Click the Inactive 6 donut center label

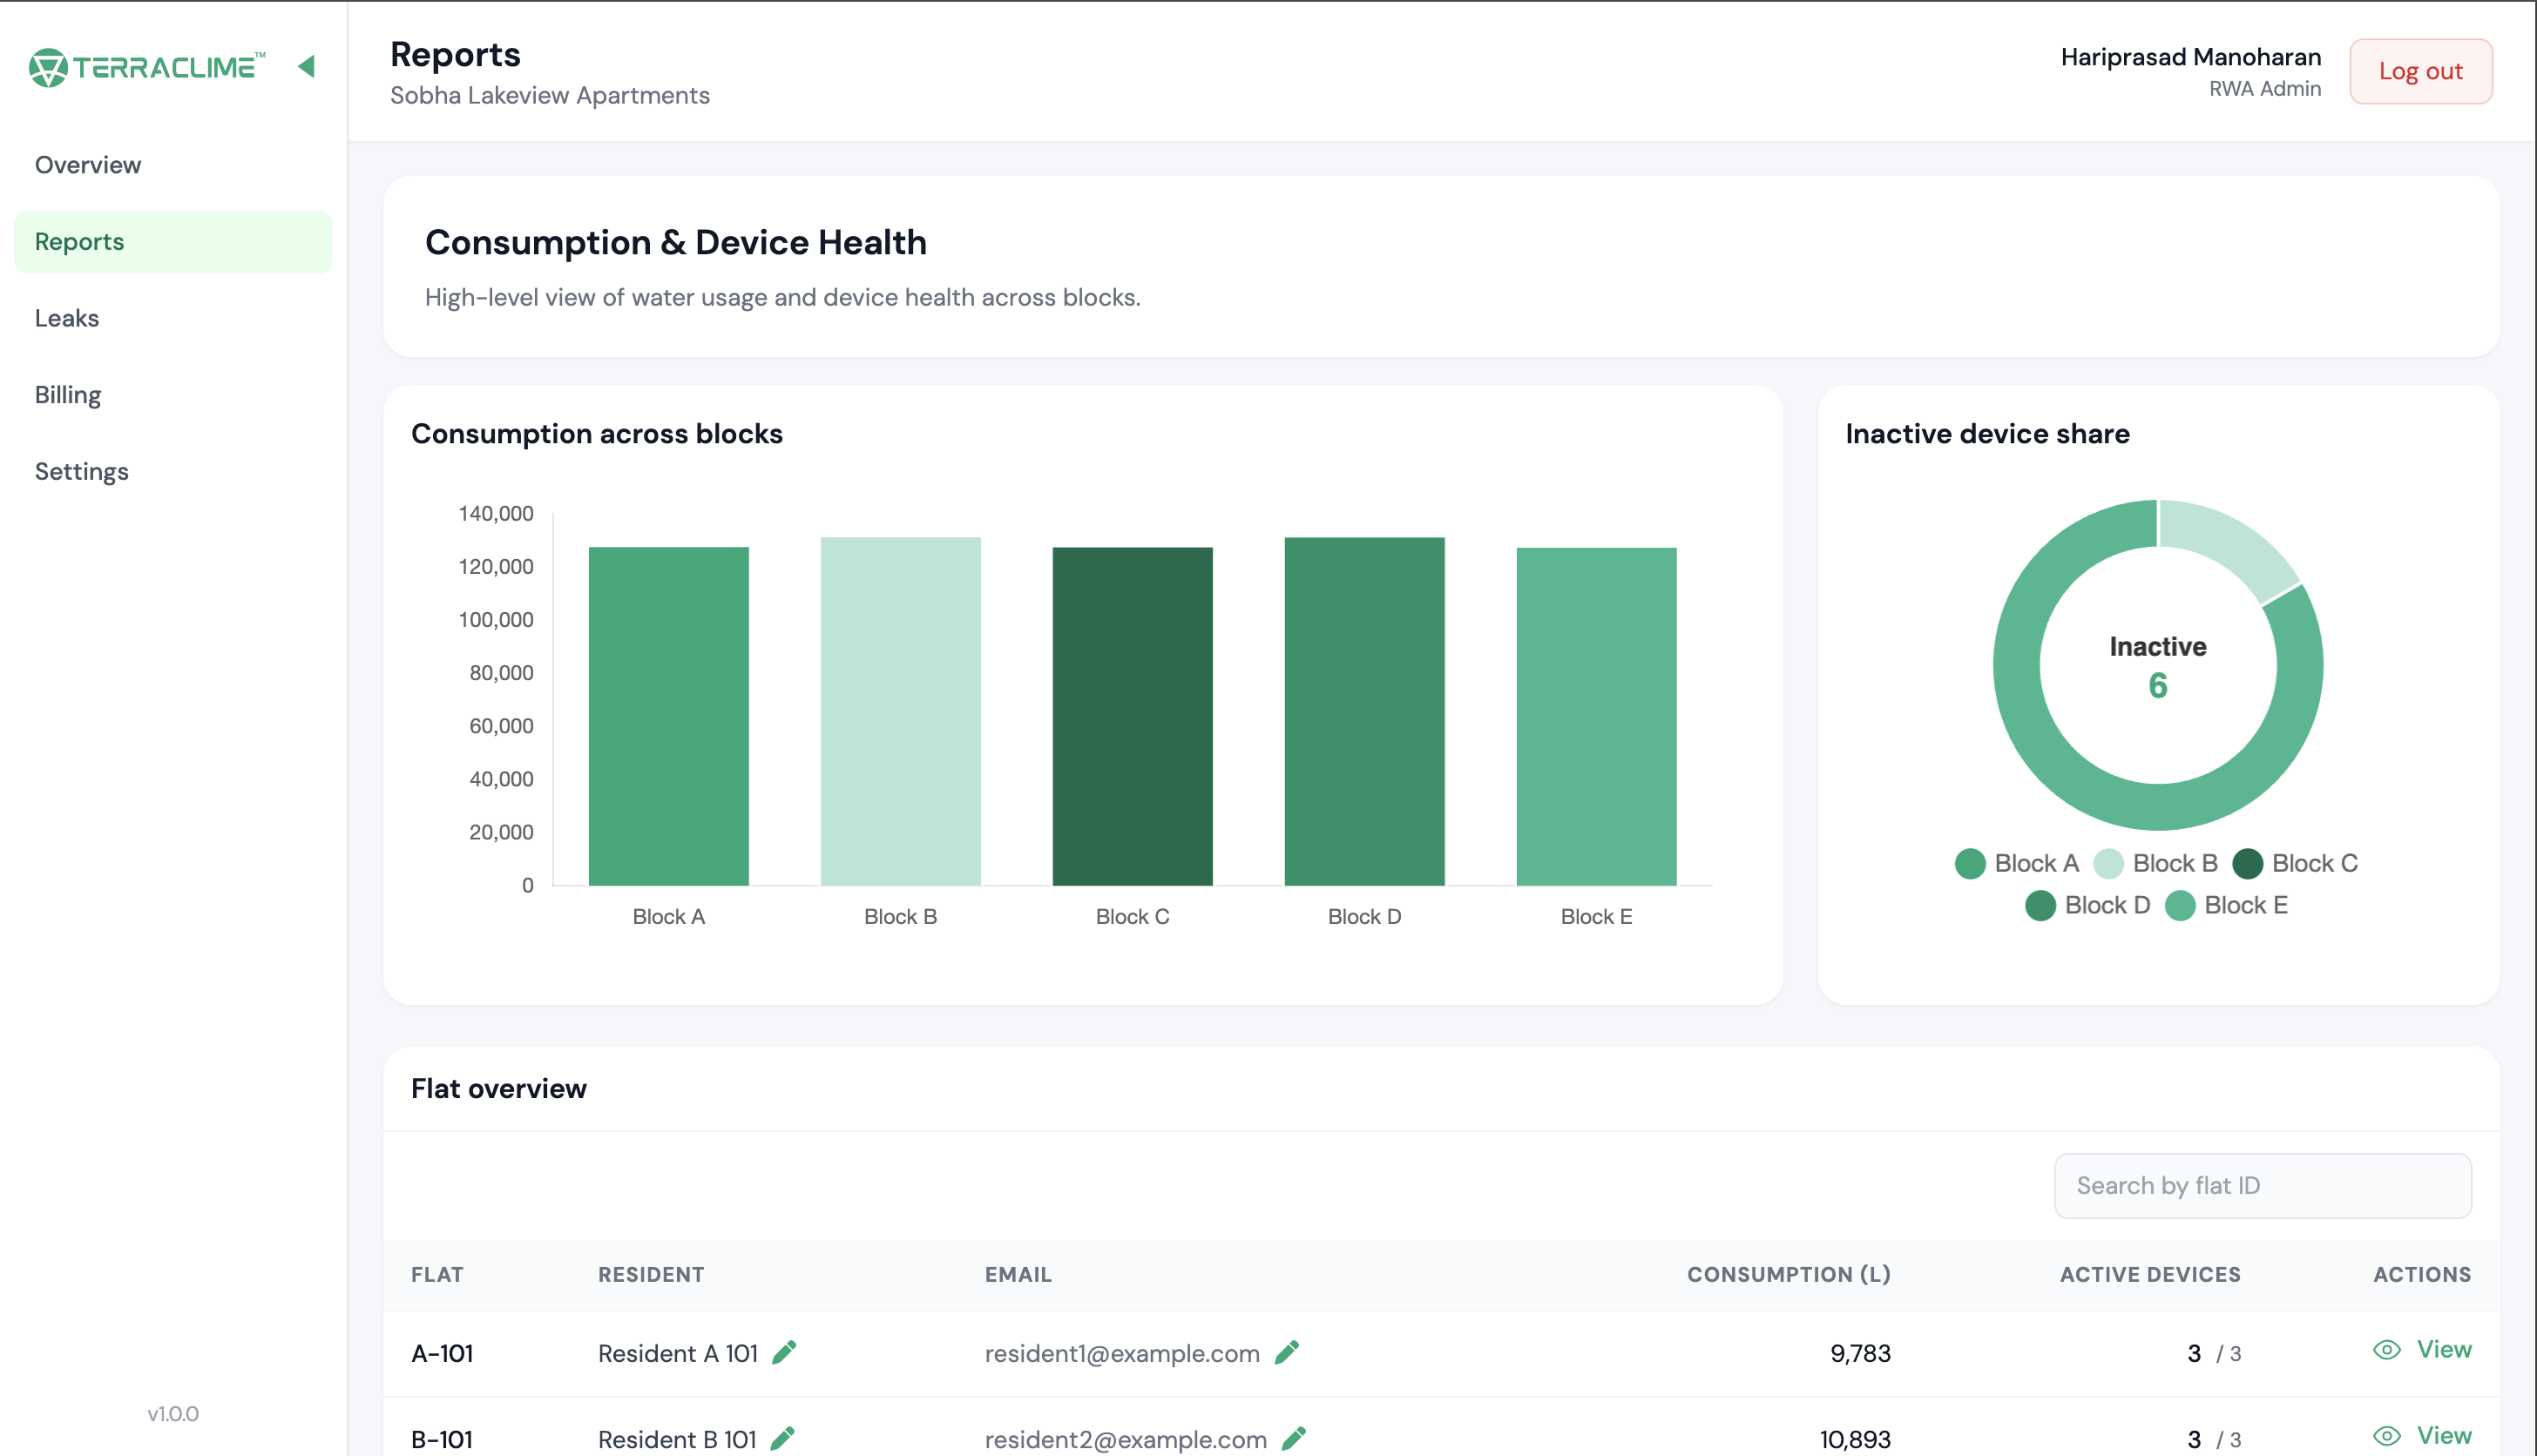click(x=2158, y=667)
